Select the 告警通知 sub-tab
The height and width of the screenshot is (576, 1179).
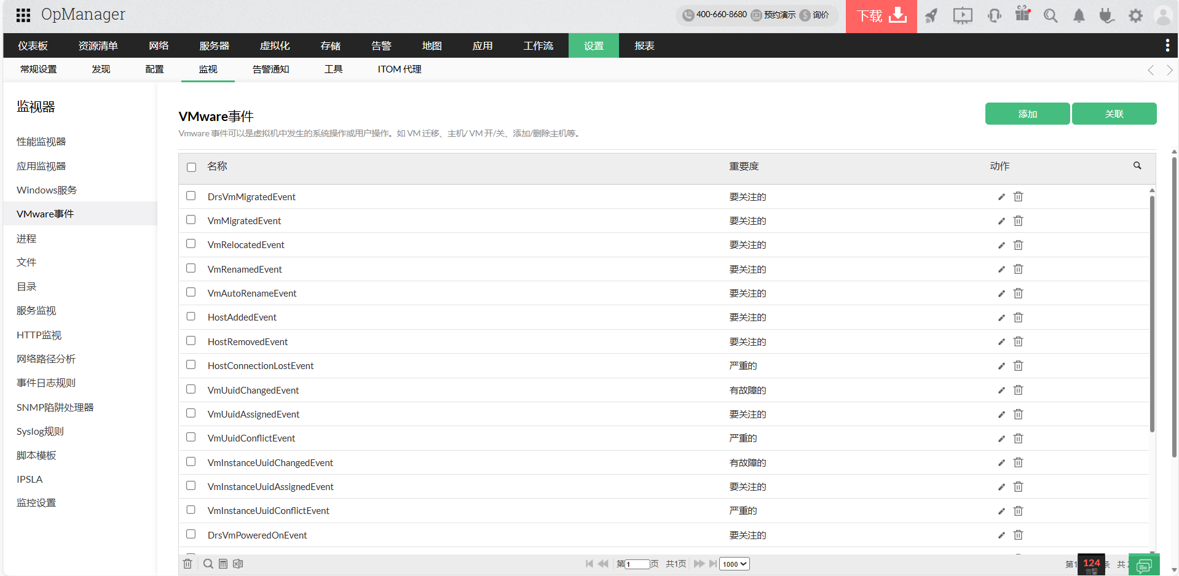270,69
